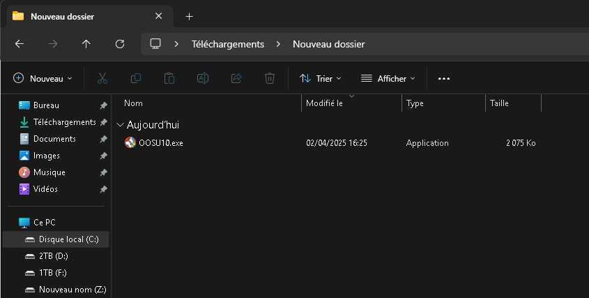The image size is (589, 298).
Task: Click Nouveau dossier in the breadcrumb path
Action: (329, 44)
